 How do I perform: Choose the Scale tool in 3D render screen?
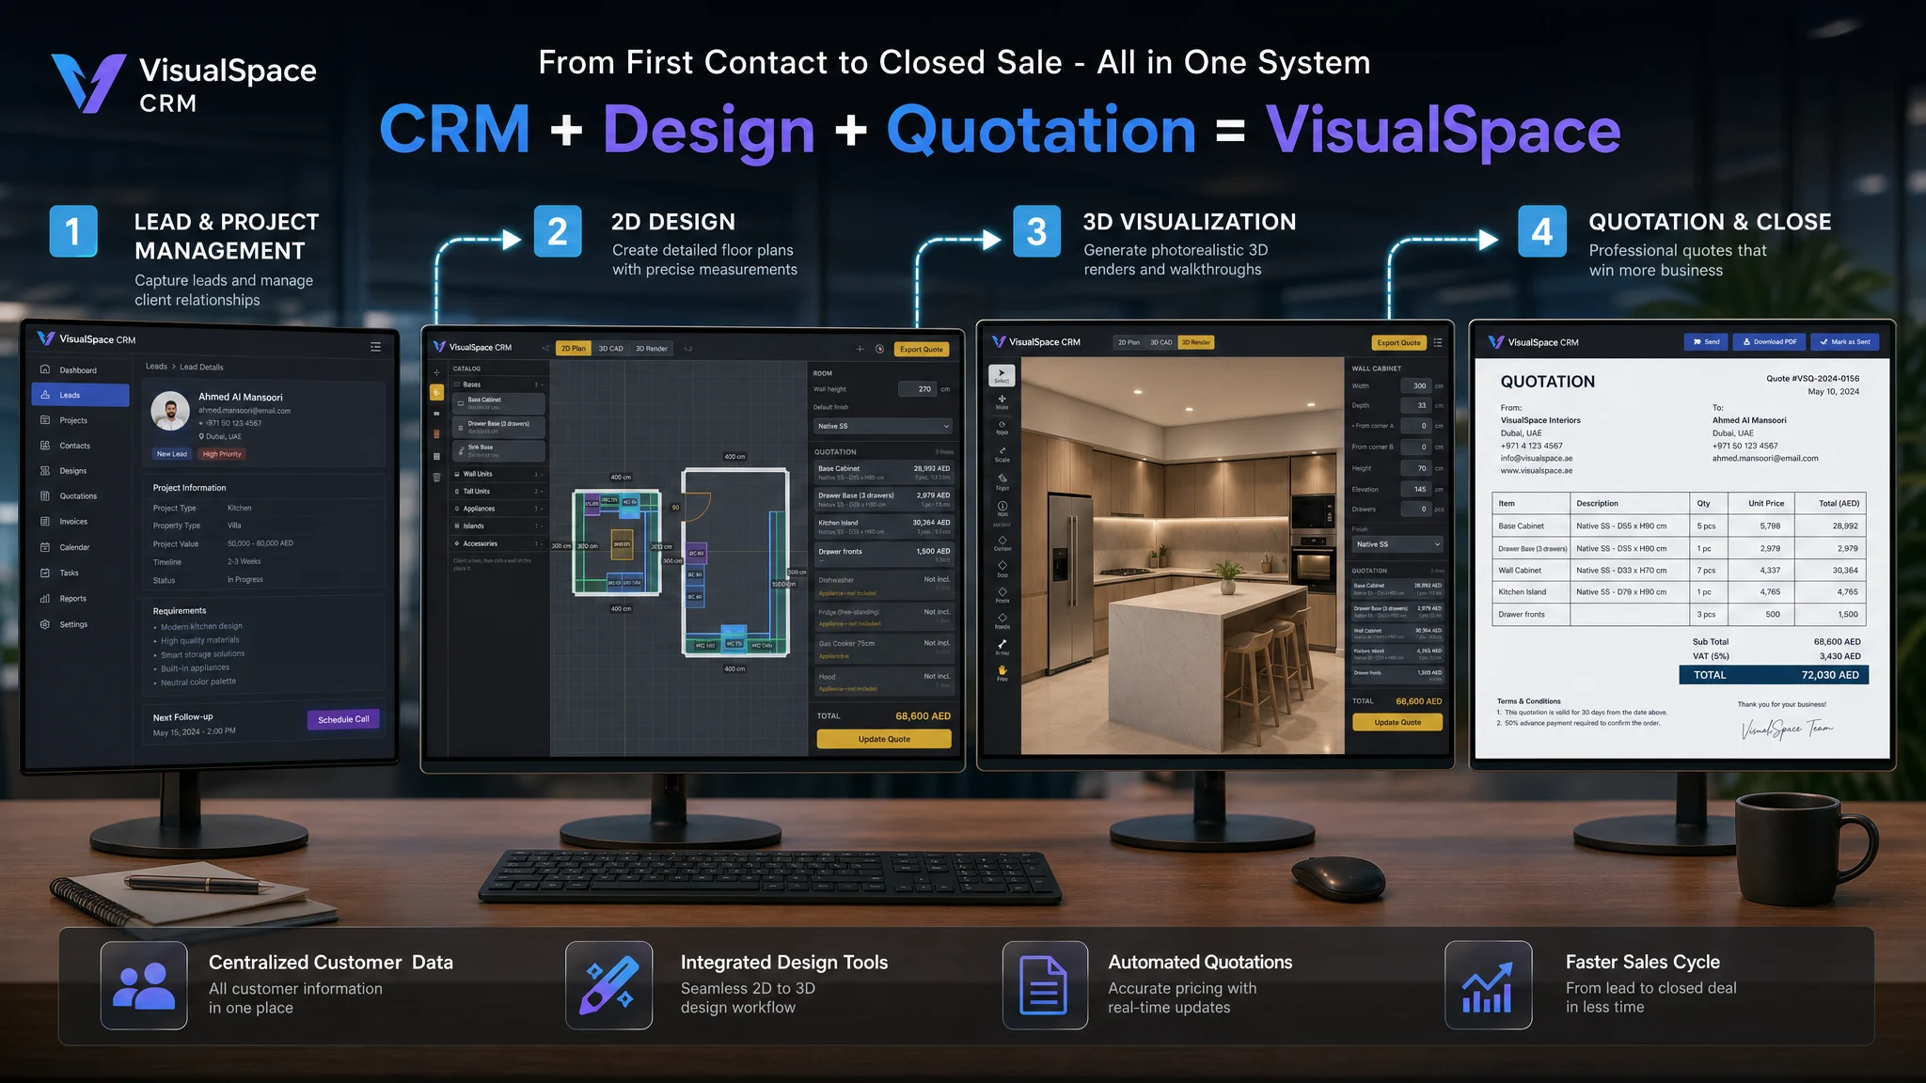pos(1002,454)
